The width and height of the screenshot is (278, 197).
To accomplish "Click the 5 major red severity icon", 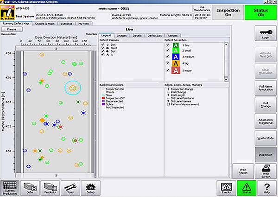I will pos(176,70).
